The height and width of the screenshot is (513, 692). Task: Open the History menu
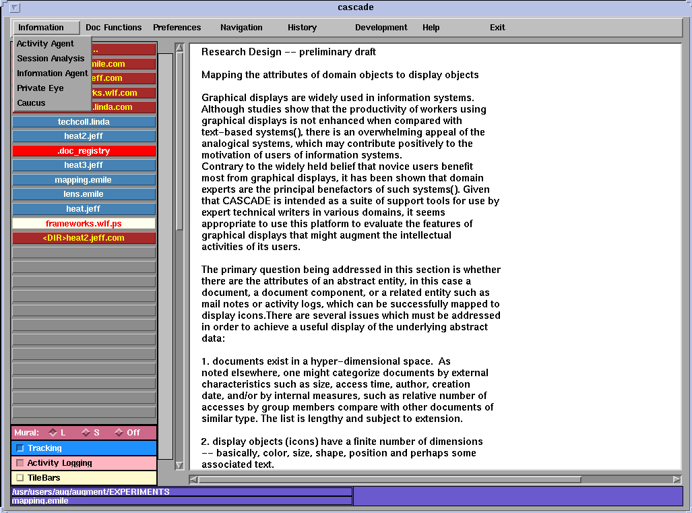pyautogui.click(x=303, y=28)
